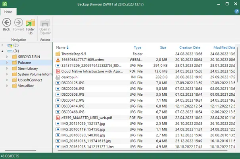Click the desktop.ini file icon
Image resolution: width=240 pixels, height=159 pixels.
[x=58, y=77]
